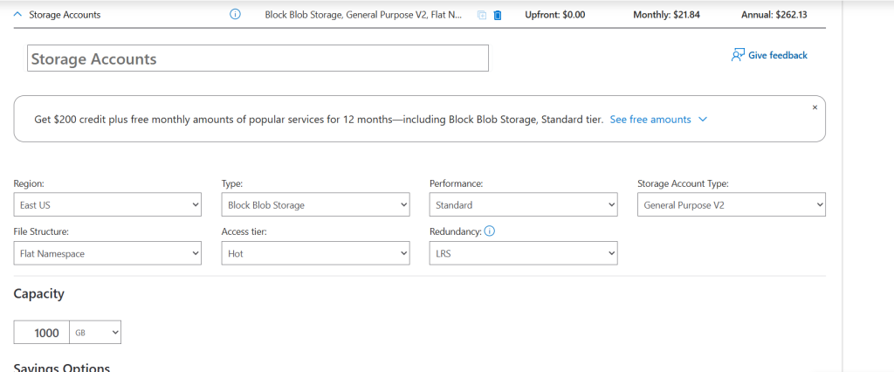Open the Redundancy dropdown showing LRS

tap(524, 253)
